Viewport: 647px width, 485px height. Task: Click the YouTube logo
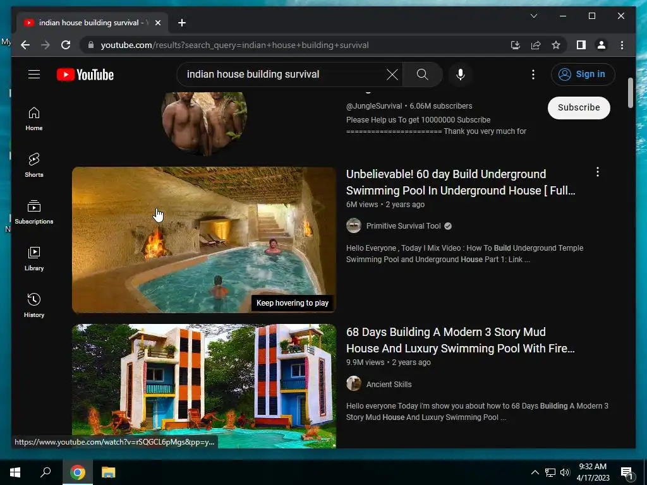(85, 75)
